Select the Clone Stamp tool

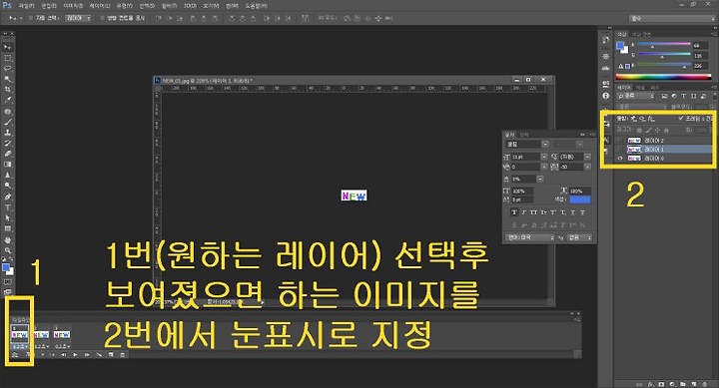pyautogui.click(x=8, y=133)
